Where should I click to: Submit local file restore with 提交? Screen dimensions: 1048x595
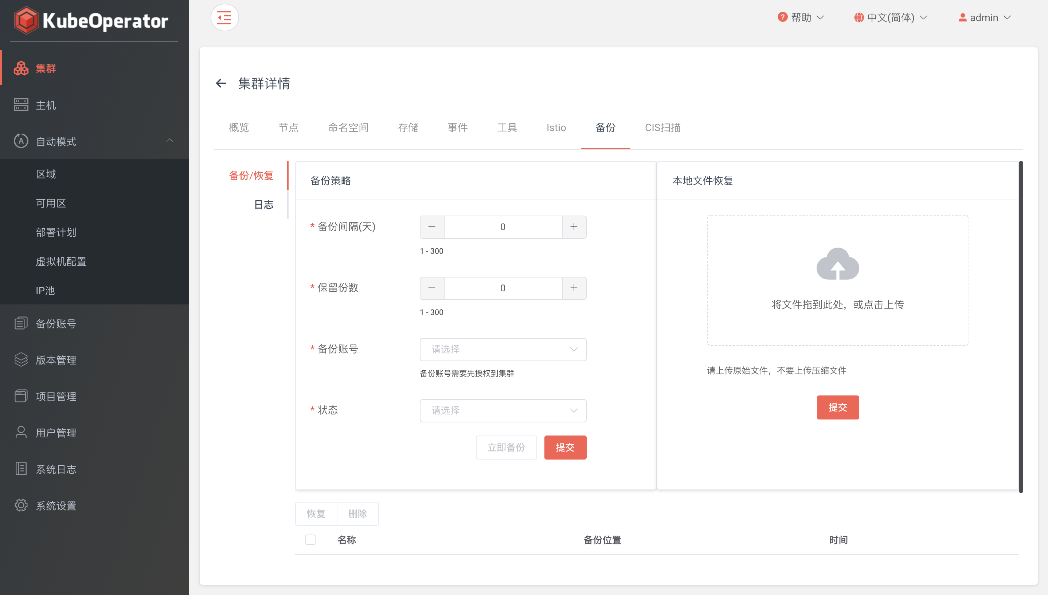coord(837,407)
